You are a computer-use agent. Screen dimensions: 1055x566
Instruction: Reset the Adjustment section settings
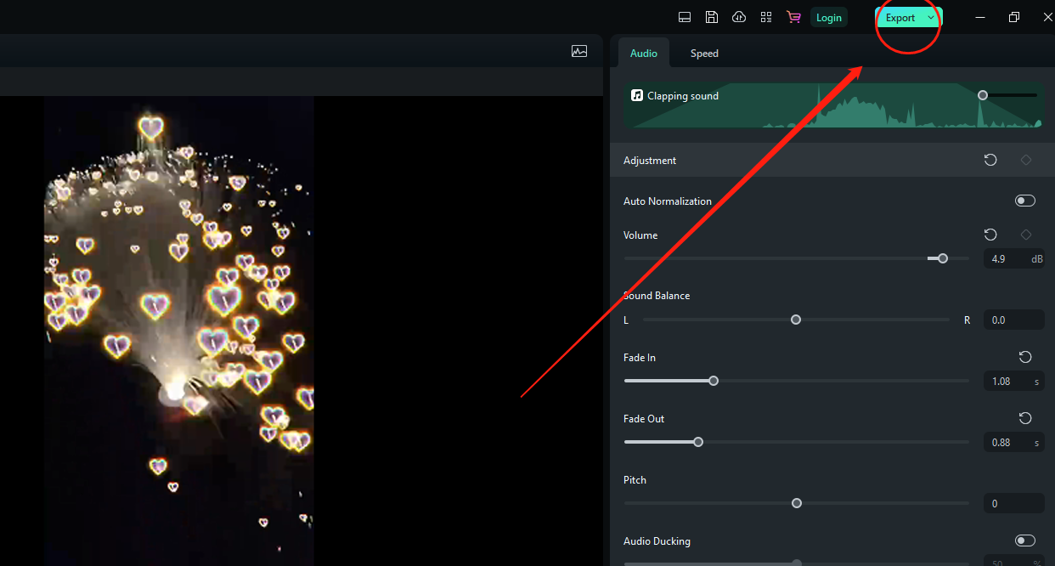coord(990,160)
